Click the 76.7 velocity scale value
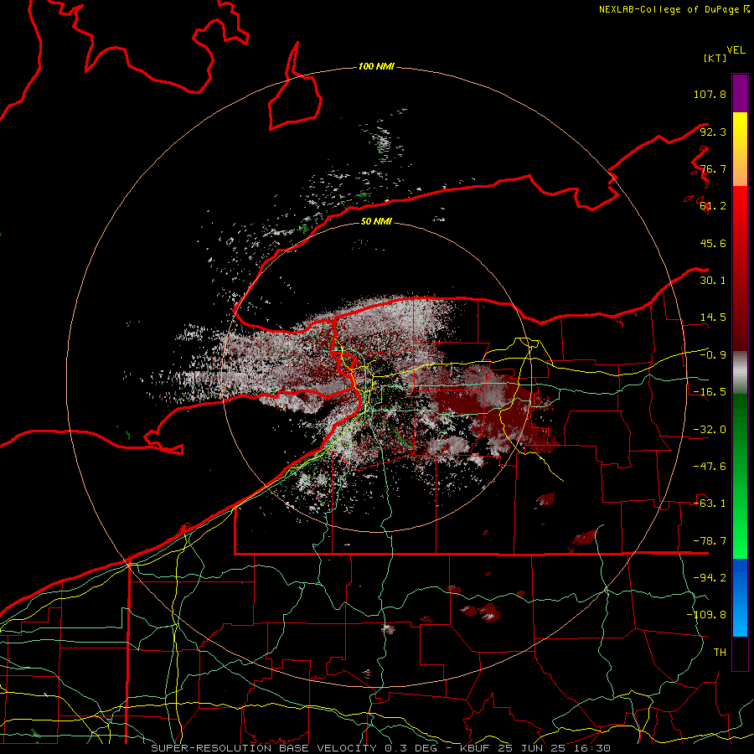 [x=713, y=168]
